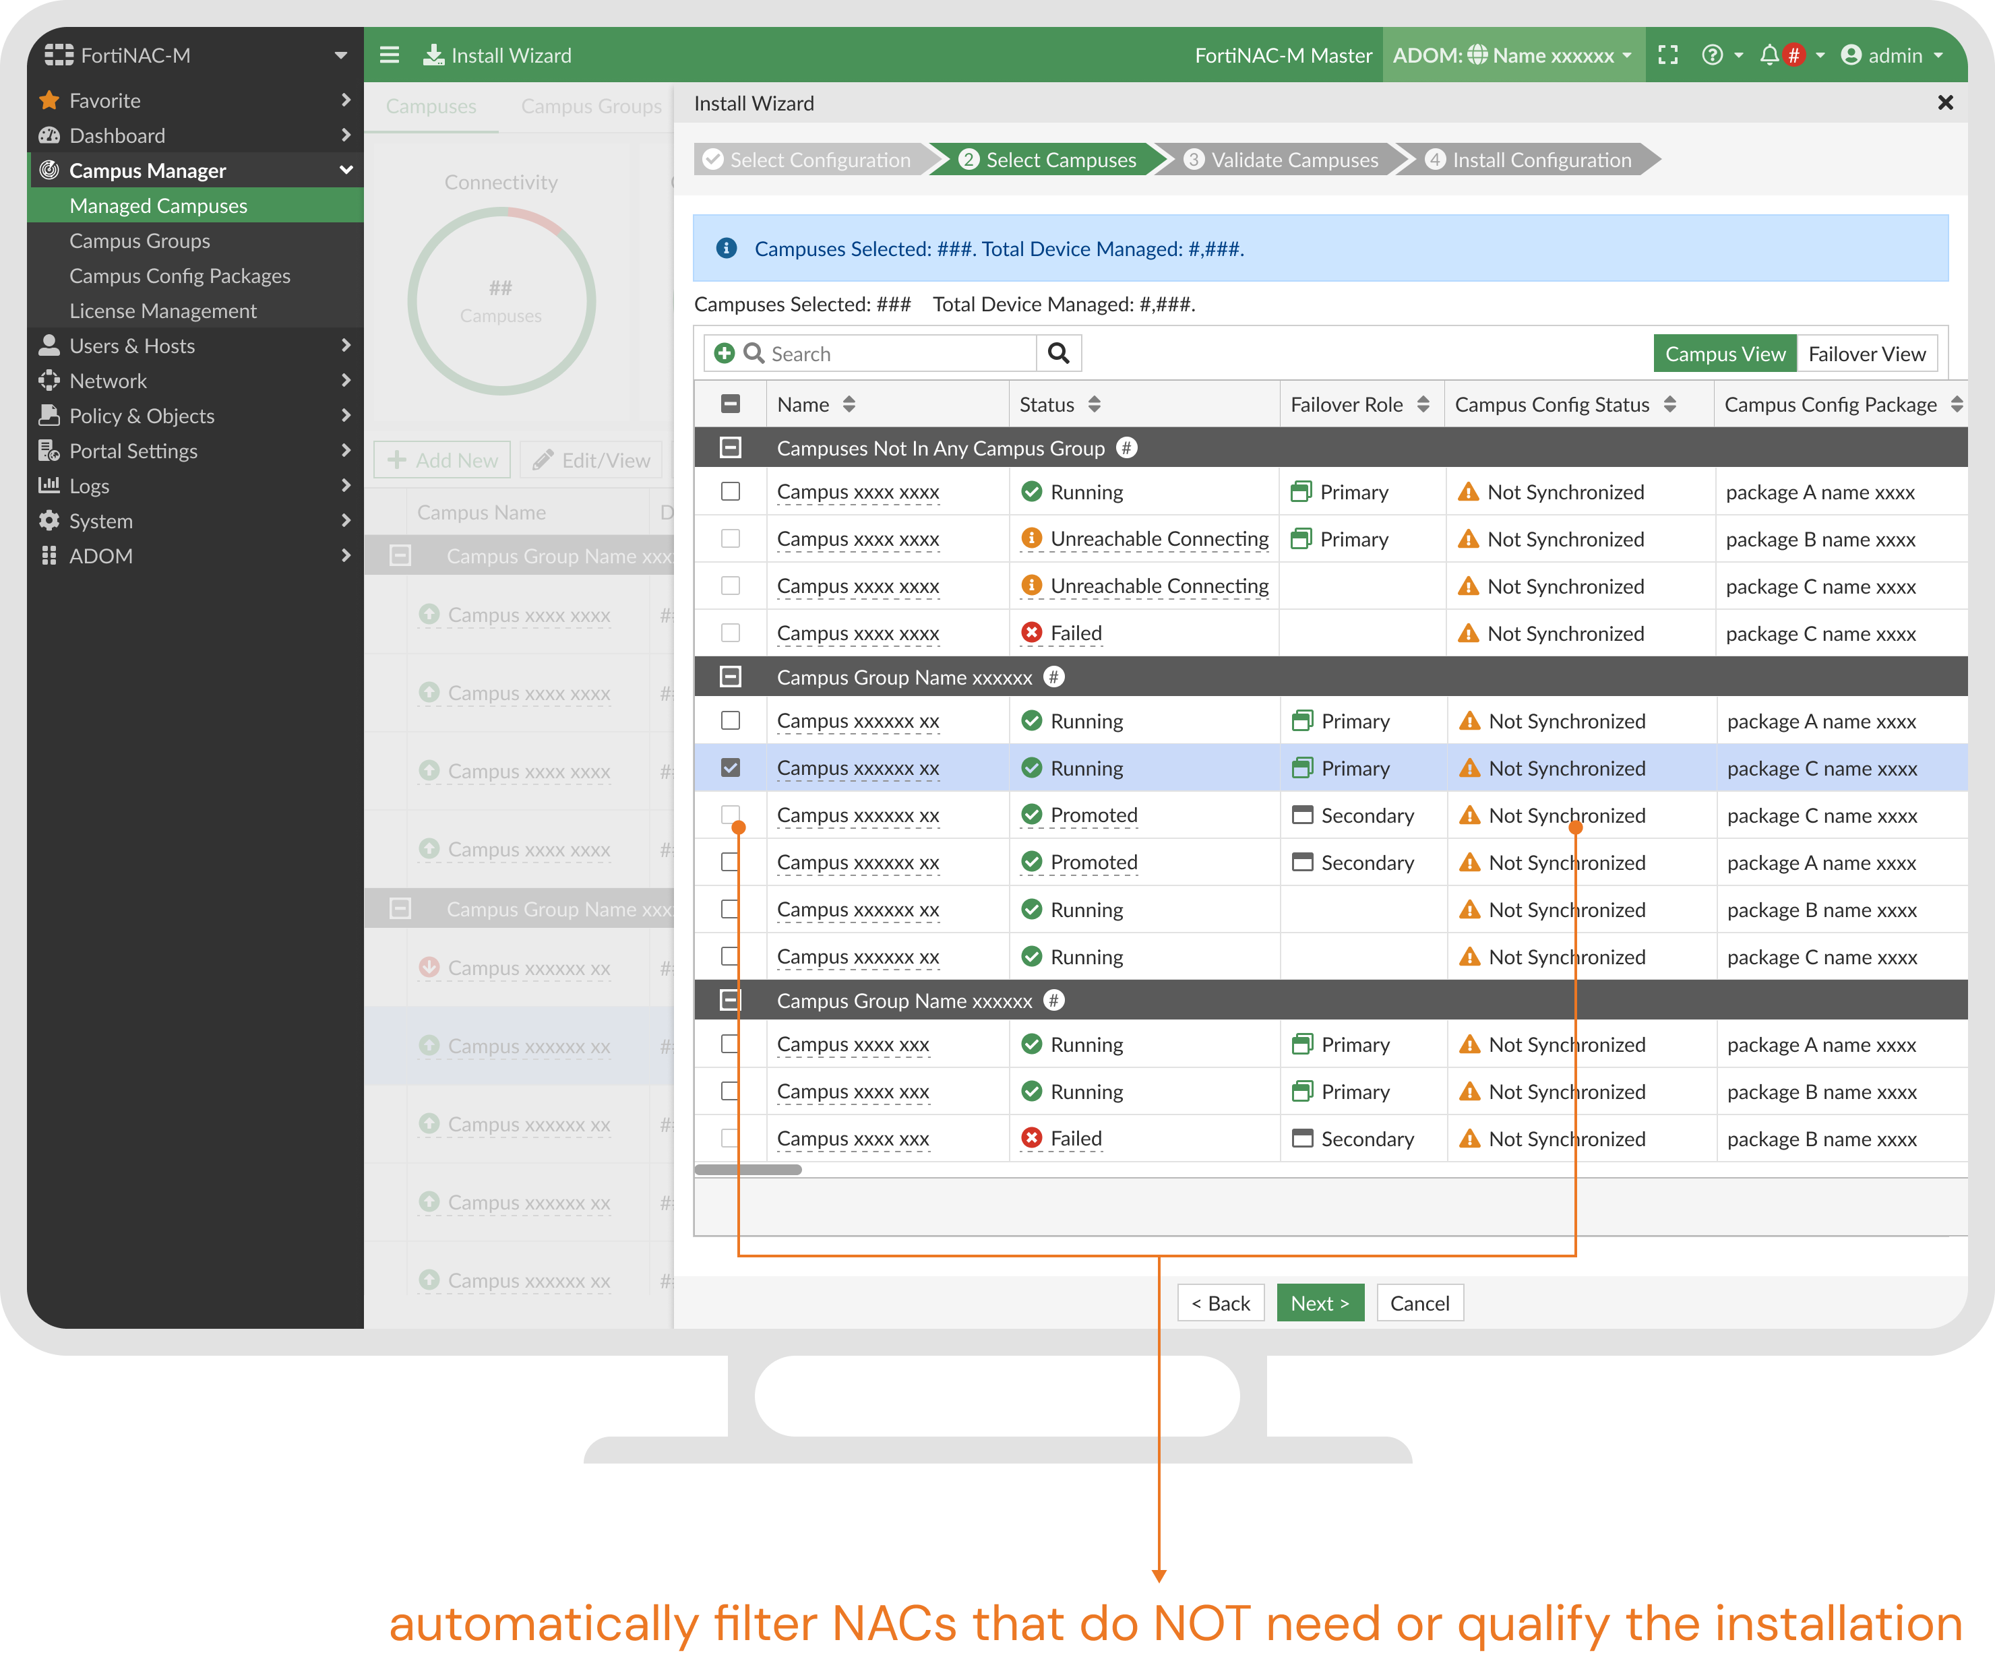Check Running campus with package B, no failover role
The height and width of the screenshot is (1663, 1995).
(731, 910)
